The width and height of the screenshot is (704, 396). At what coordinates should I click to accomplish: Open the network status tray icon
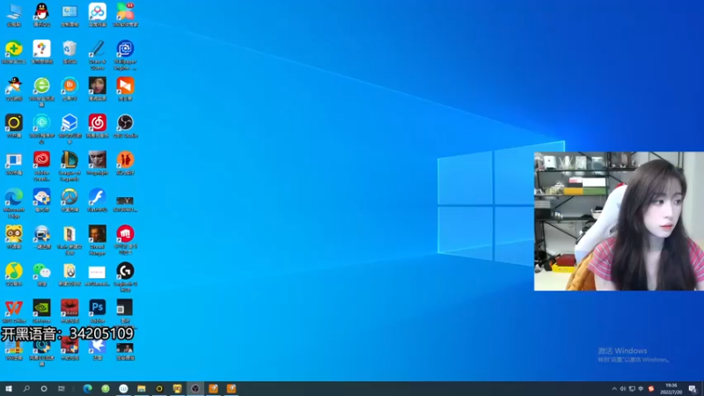pos(632,389)
